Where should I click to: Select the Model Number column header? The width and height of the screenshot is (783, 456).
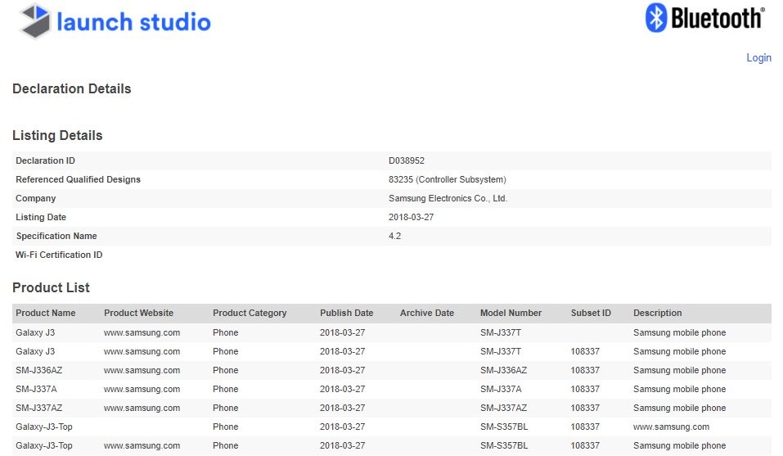511,313
